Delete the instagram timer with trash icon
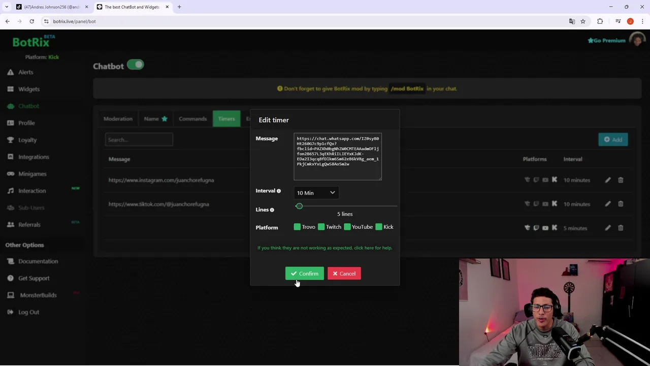 tap(621, 180)
